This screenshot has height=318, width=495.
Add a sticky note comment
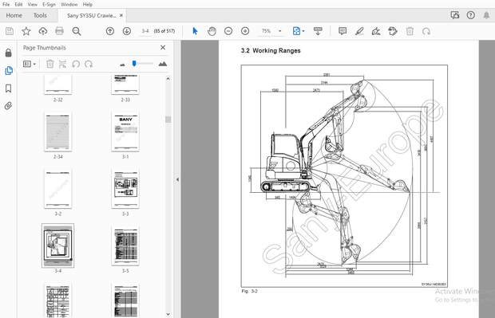343,31
